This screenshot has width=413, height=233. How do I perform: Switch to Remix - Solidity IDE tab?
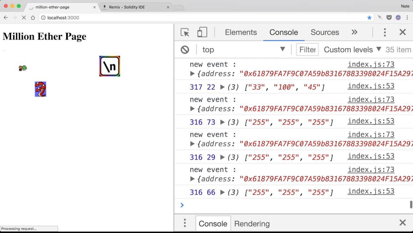[136, 7]
